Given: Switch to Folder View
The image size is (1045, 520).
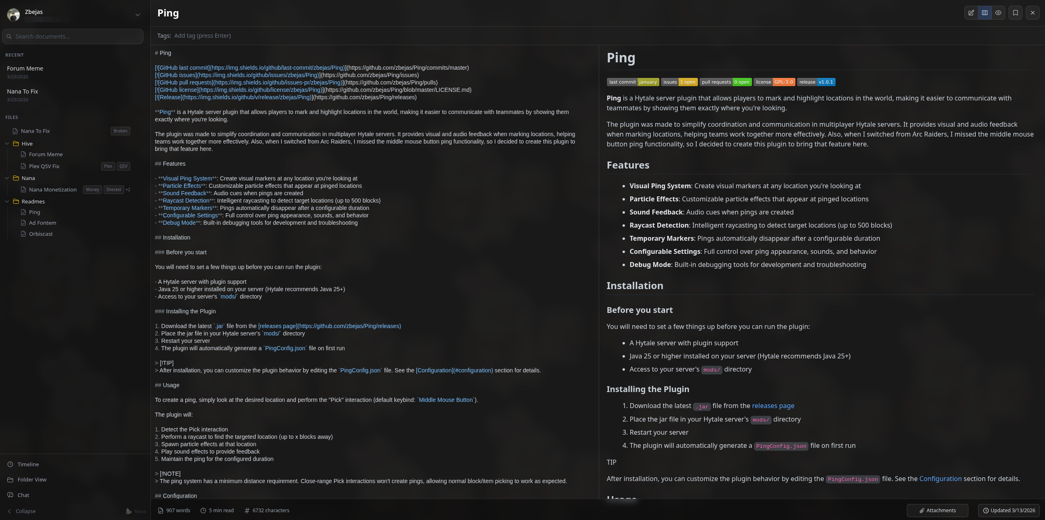Looking at the screenshot, I should (32, 479).
